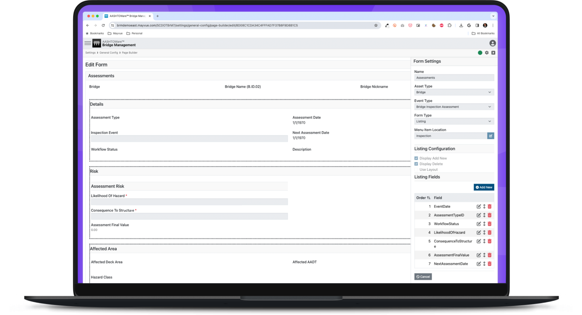
Task: Delete the WorkflowStatus listing field
Action: point(489,224)
